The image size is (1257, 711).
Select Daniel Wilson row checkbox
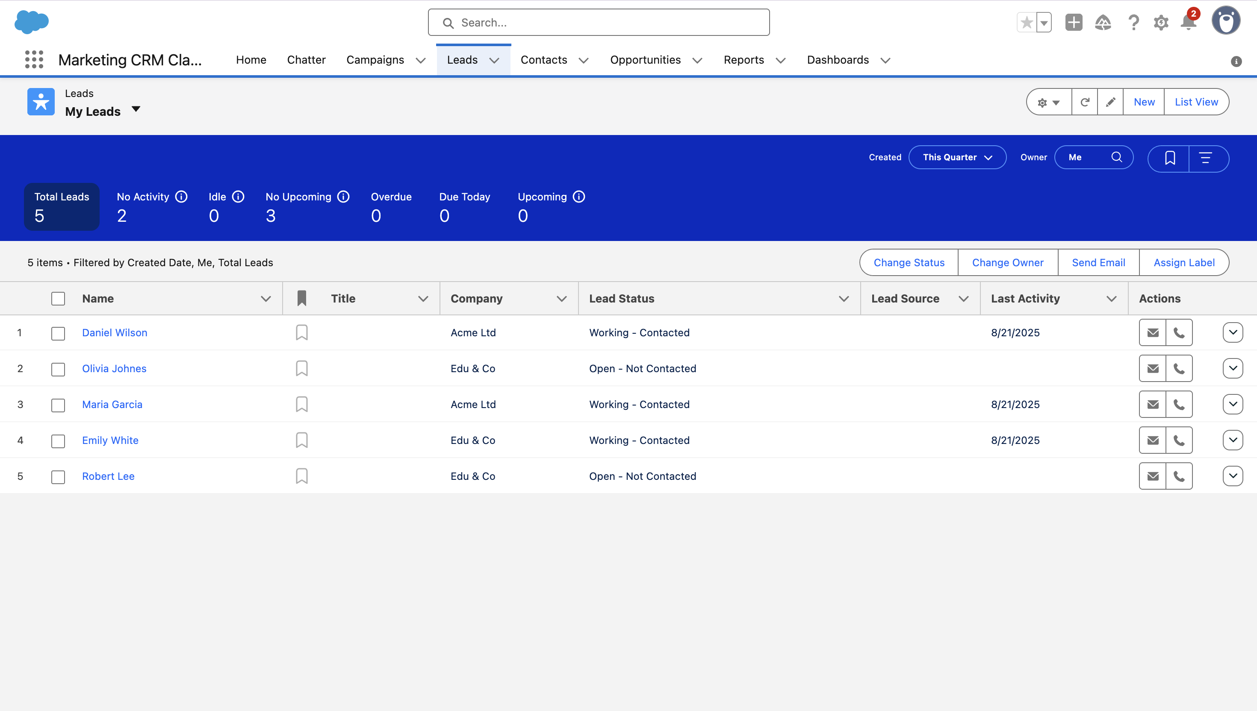58,334
